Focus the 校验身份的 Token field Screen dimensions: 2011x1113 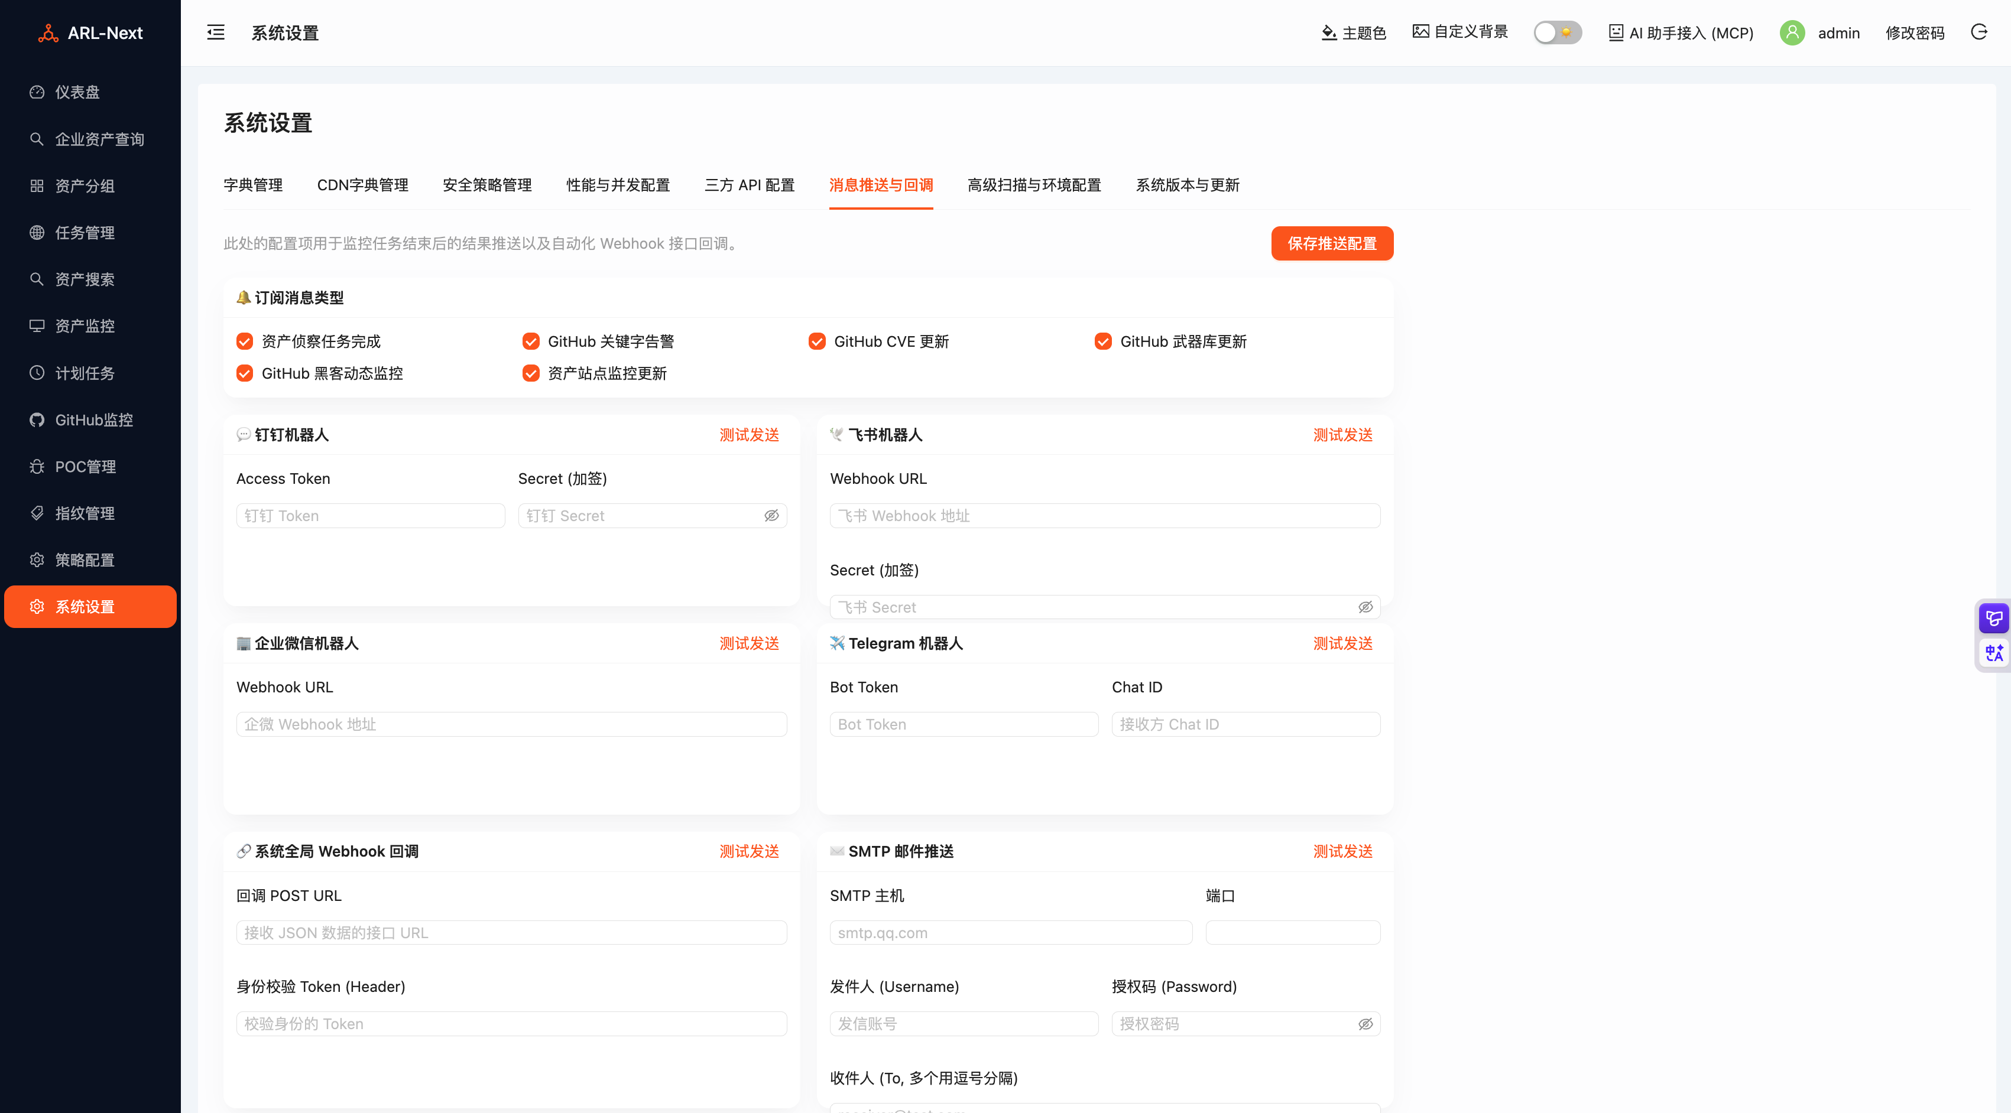(x=511, y=1023)
